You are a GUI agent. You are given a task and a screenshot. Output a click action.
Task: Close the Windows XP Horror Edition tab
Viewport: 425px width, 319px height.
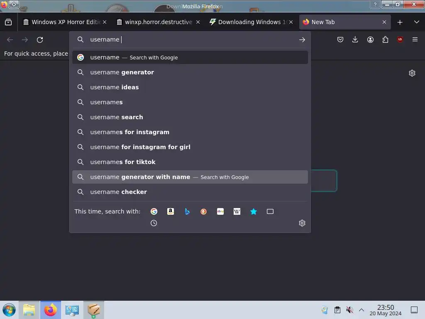105,22
